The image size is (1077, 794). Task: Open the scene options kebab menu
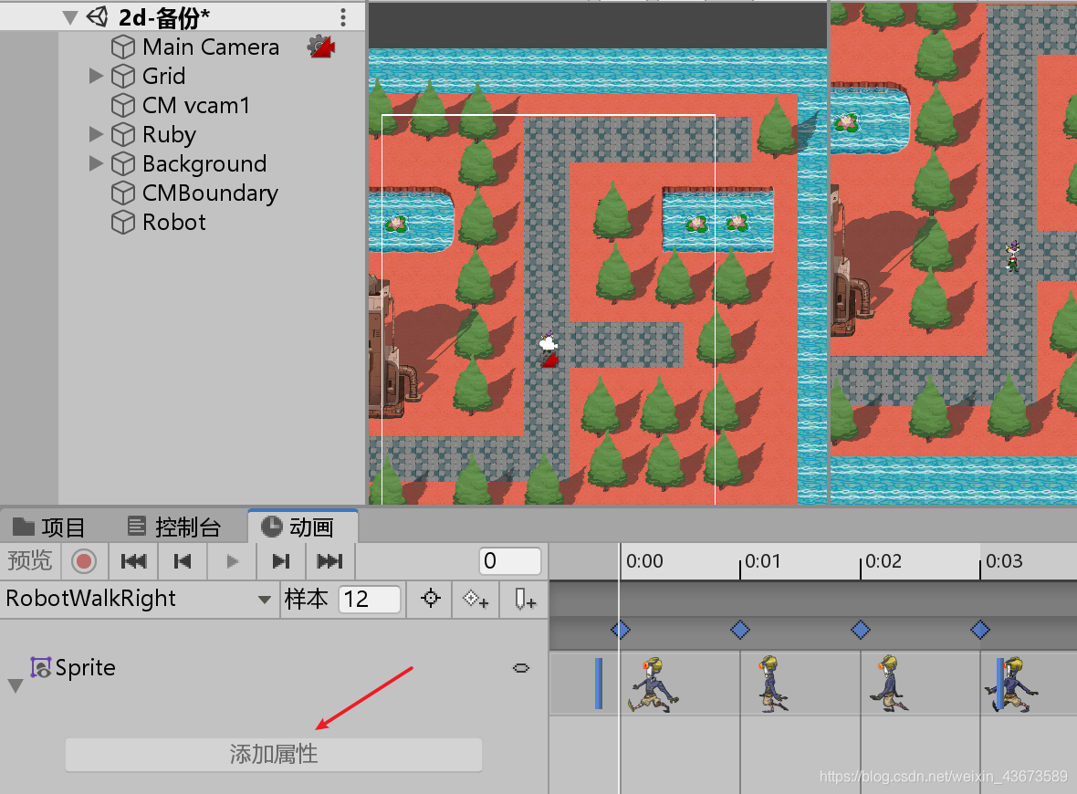tap(343, 17)
